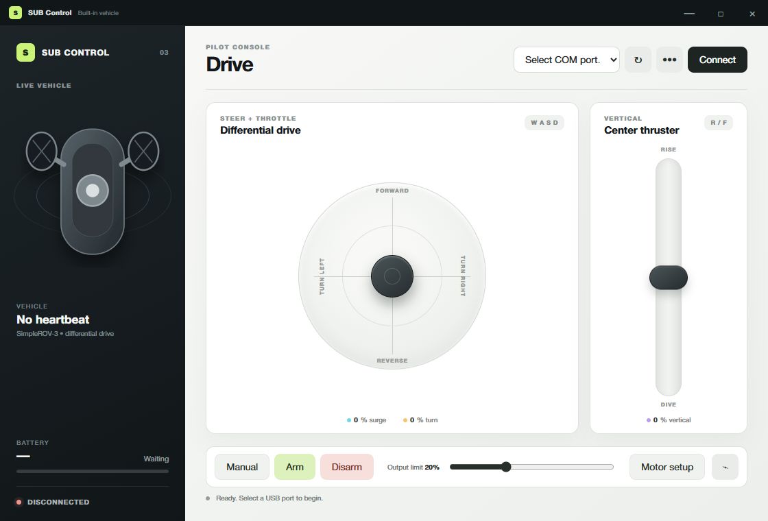Click the DIVE label below vertical slider
The height and width of the screenshot is (521, 768).
click(668, 404)
